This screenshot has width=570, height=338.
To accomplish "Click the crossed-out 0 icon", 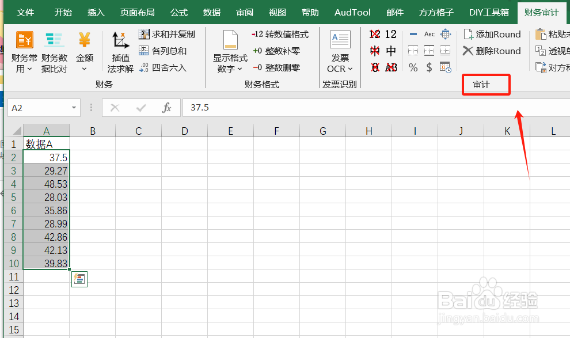I will tap(375, 67).
